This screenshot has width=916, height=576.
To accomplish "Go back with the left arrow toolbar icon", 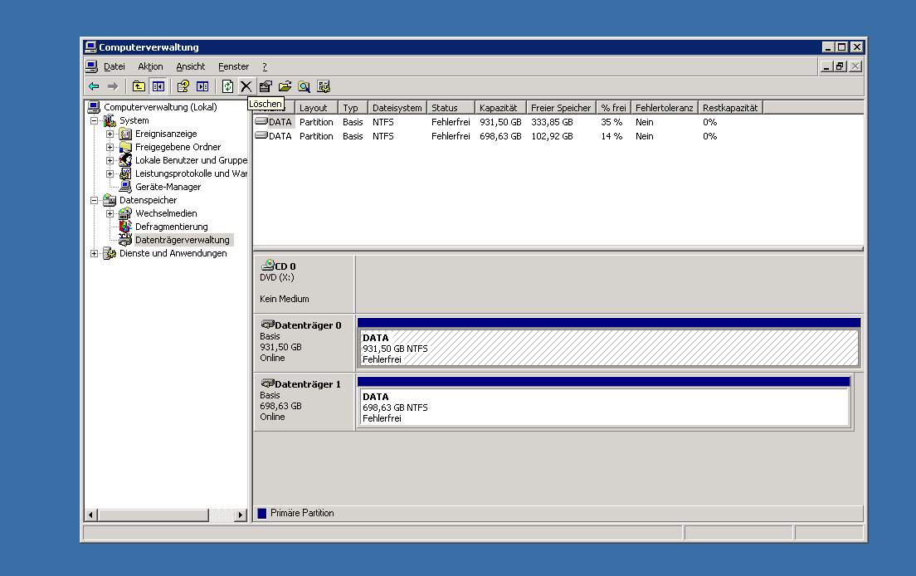I will 94,86.
